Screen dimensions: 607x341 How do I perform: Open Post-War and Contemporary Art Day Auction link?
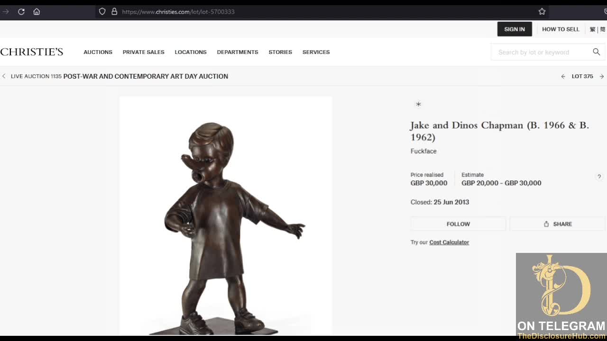click(x=146, y=76)
